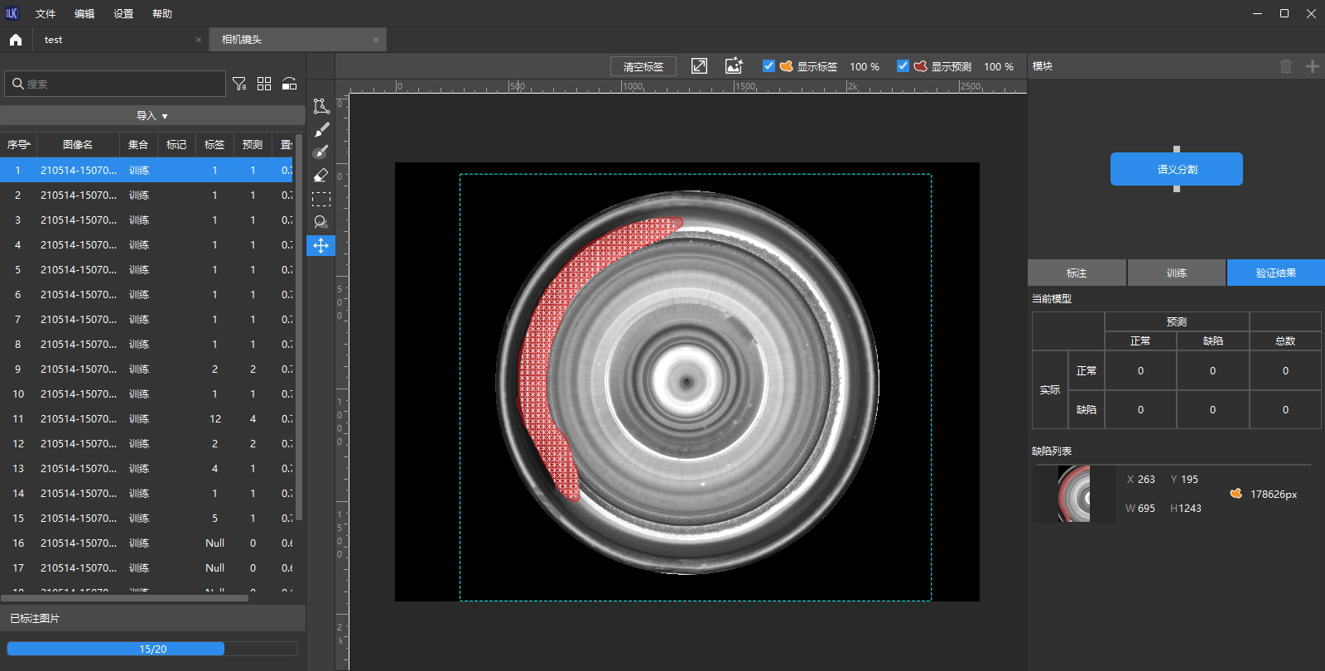Close the 相机镜头 tab

[x=376, y=40]
